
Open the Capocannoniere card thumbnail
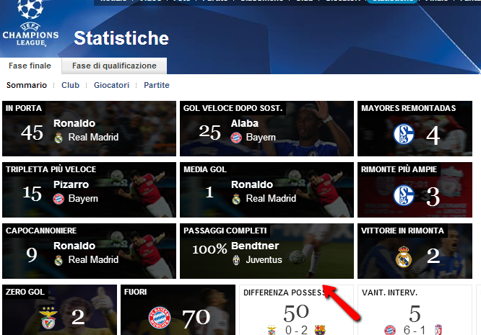click(x=89, y=251)
